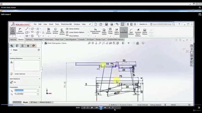Open the SOLIDWORKS Add-Ins tab

coord(116,40)
